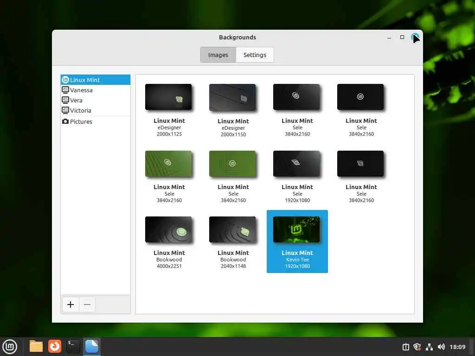Screen dimensions: 475x356
Task: Select the Pictures folder in sidebar
Action: click(96, 121)
